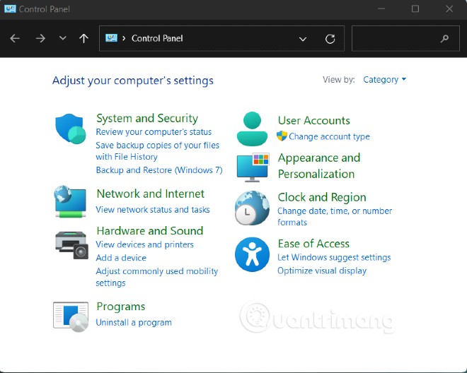
Task: Open the Programs category icon
Action: click(70, 315)
